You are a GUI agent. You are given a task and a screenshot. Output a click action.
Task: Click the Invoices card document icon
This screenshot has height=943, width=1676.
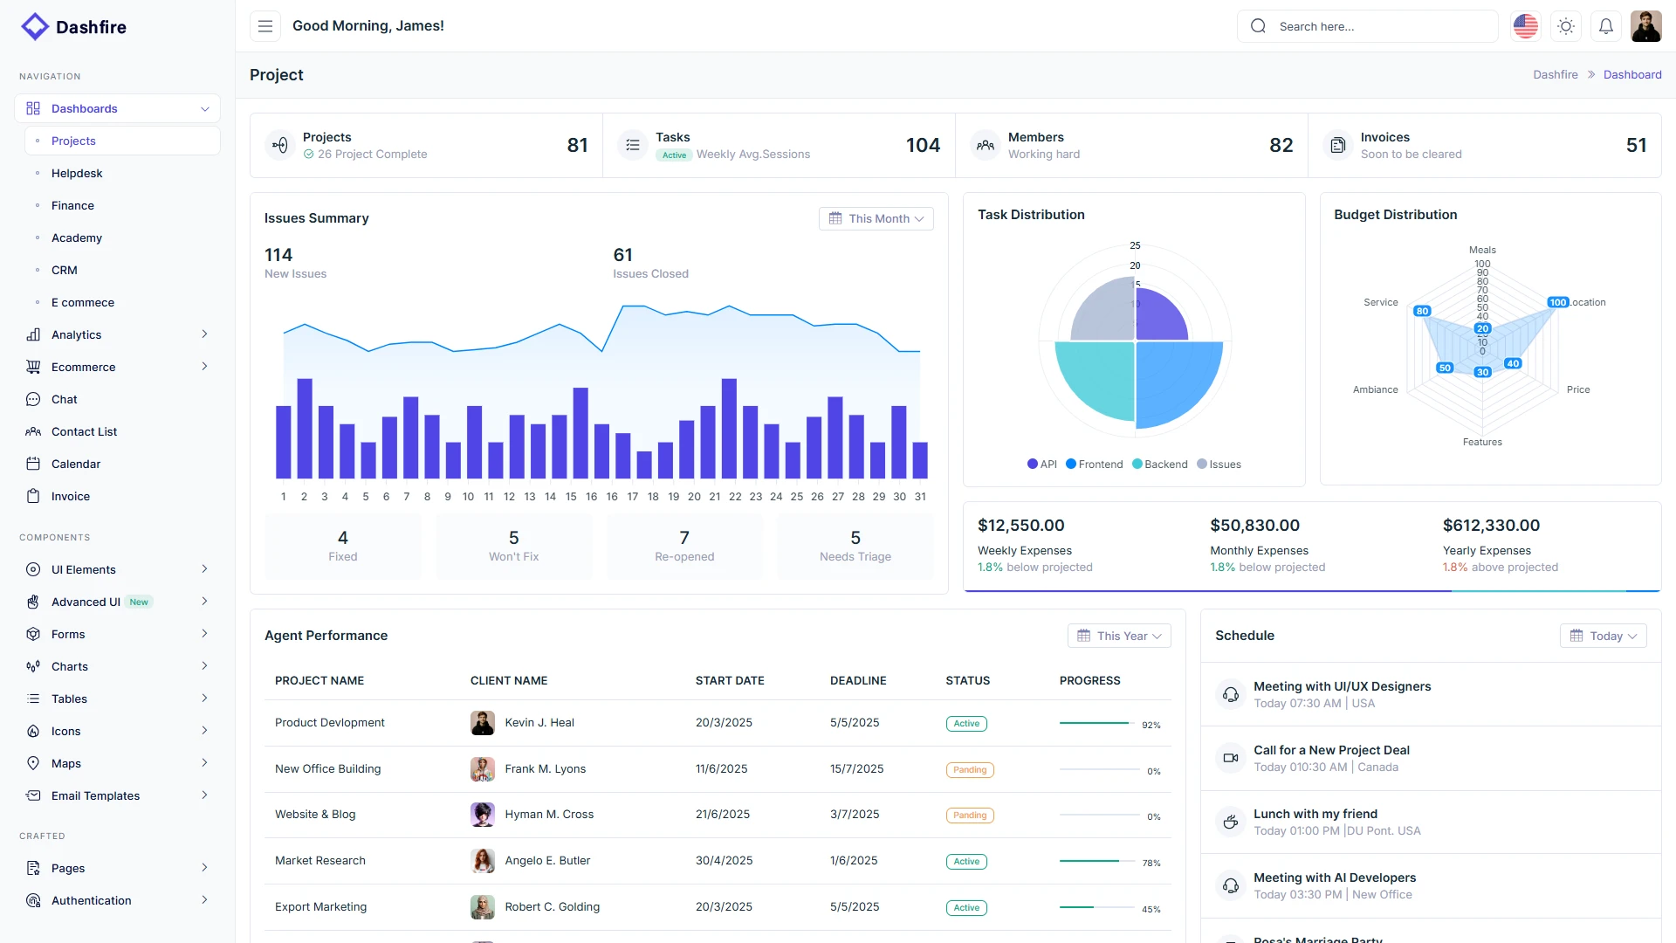pos(1337,145)
